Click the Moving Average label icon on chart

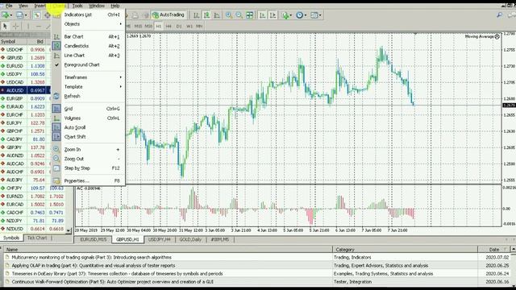[497, 36]
